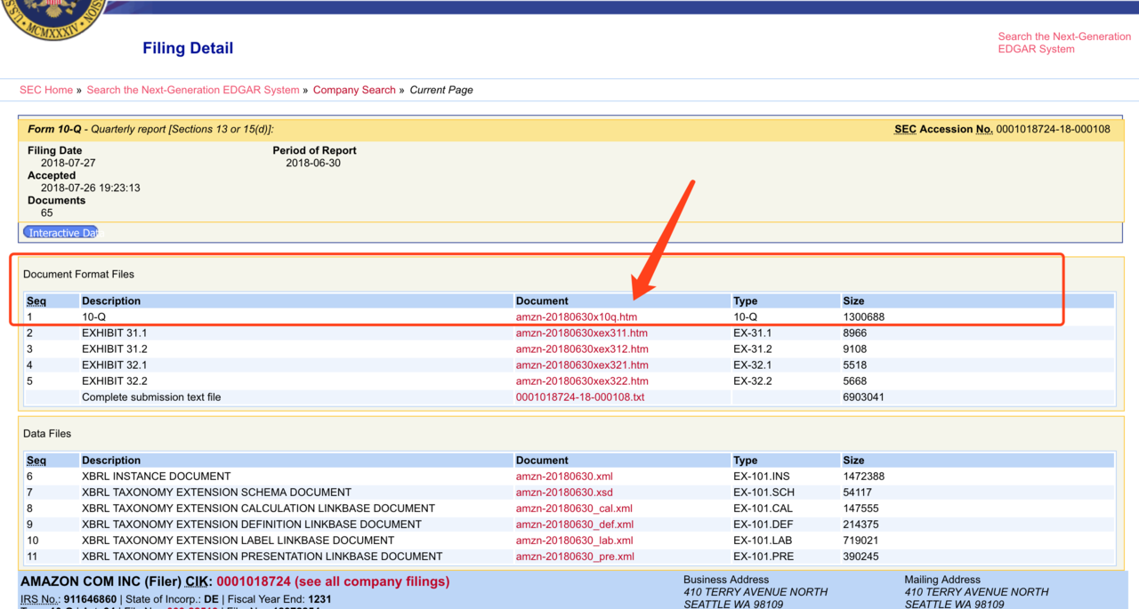This screenshot has width=1139, height=609.
Task: Open breadcrumb Search the Next-Generation EDGAR System
Action: pos(193,90)
